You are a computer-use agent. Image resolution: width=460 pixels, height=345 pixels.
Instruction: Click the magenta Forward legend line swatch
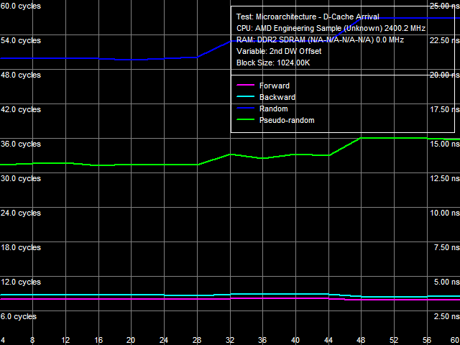pyautogui.click(x=245, y=86)
